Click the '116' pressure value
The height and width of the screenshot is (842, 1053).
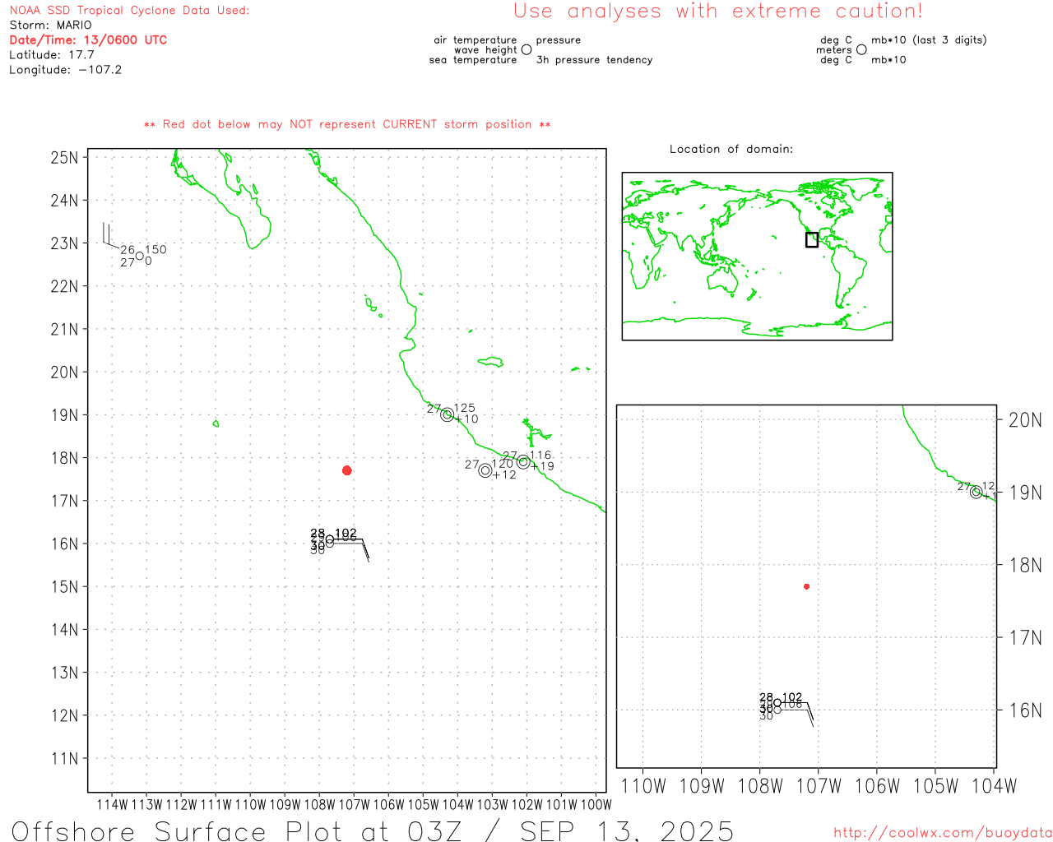tap(540, 455)
